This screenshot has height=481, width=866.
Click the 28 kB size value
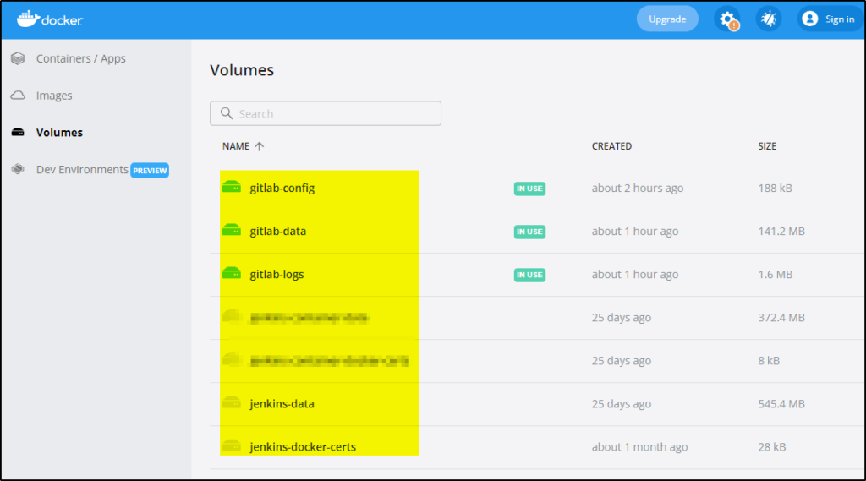tap(771, 447)
